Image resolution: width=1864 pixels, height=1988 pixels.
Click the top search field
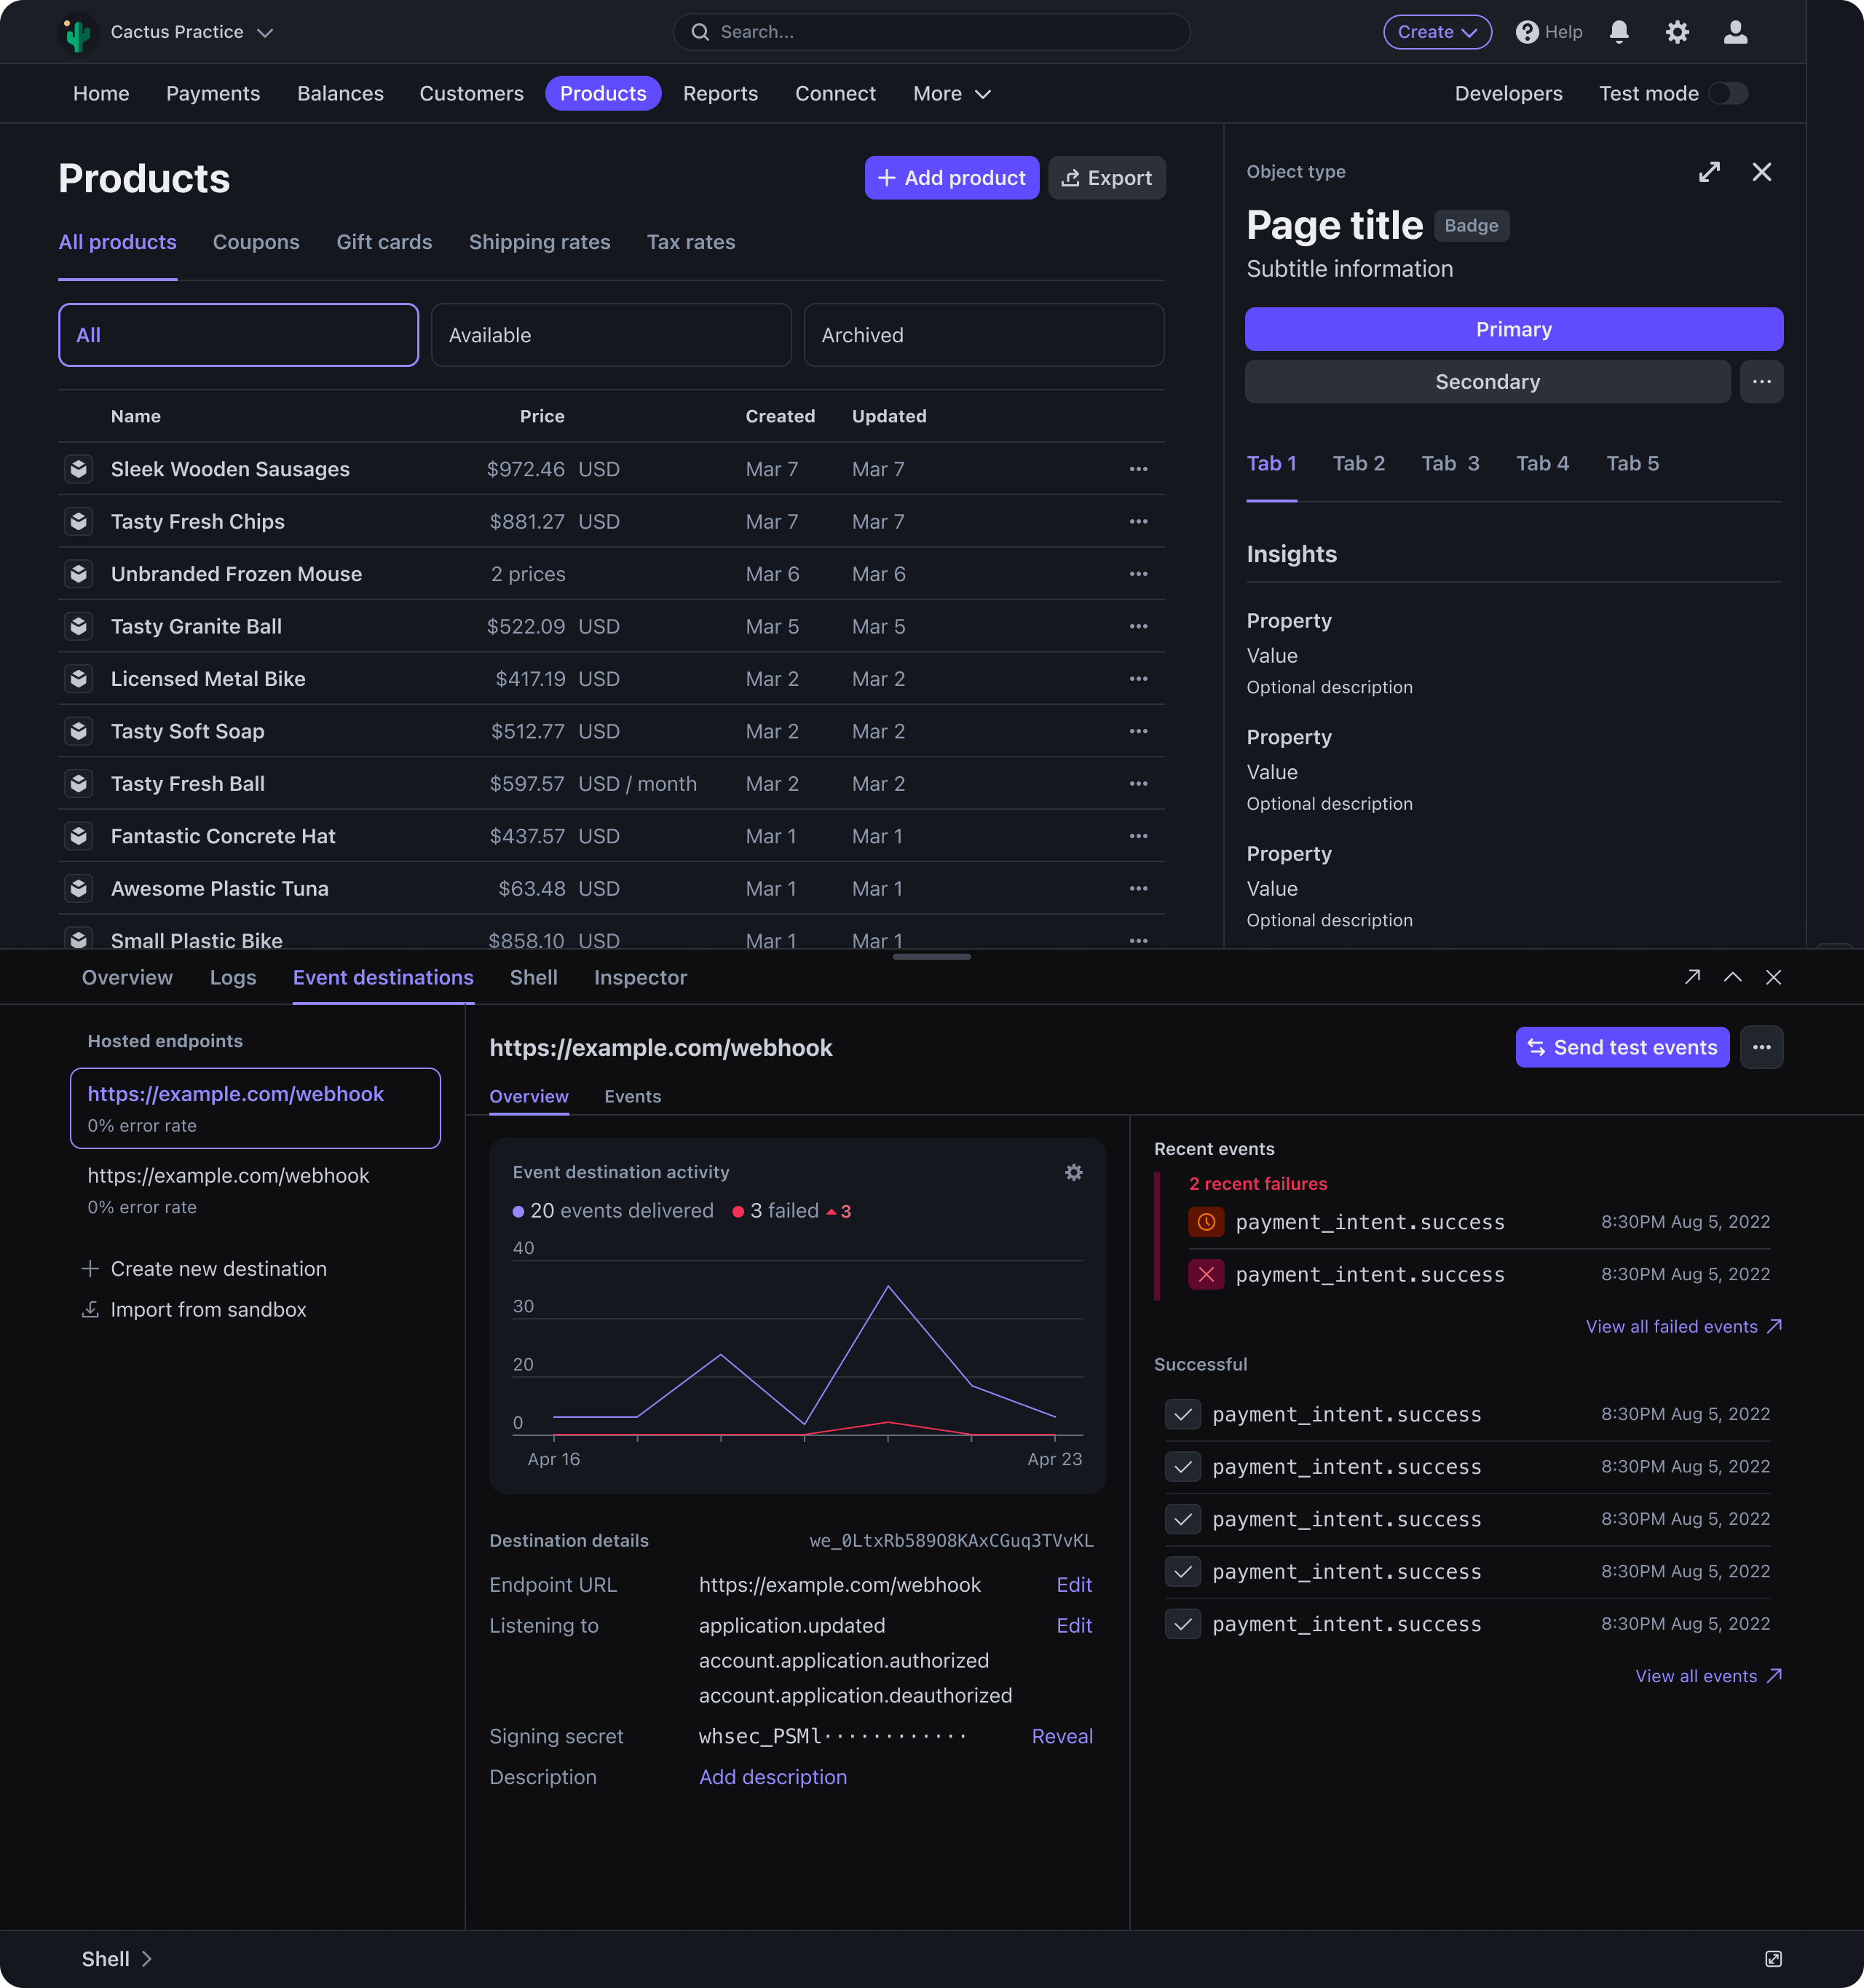[x=931, y=32]
